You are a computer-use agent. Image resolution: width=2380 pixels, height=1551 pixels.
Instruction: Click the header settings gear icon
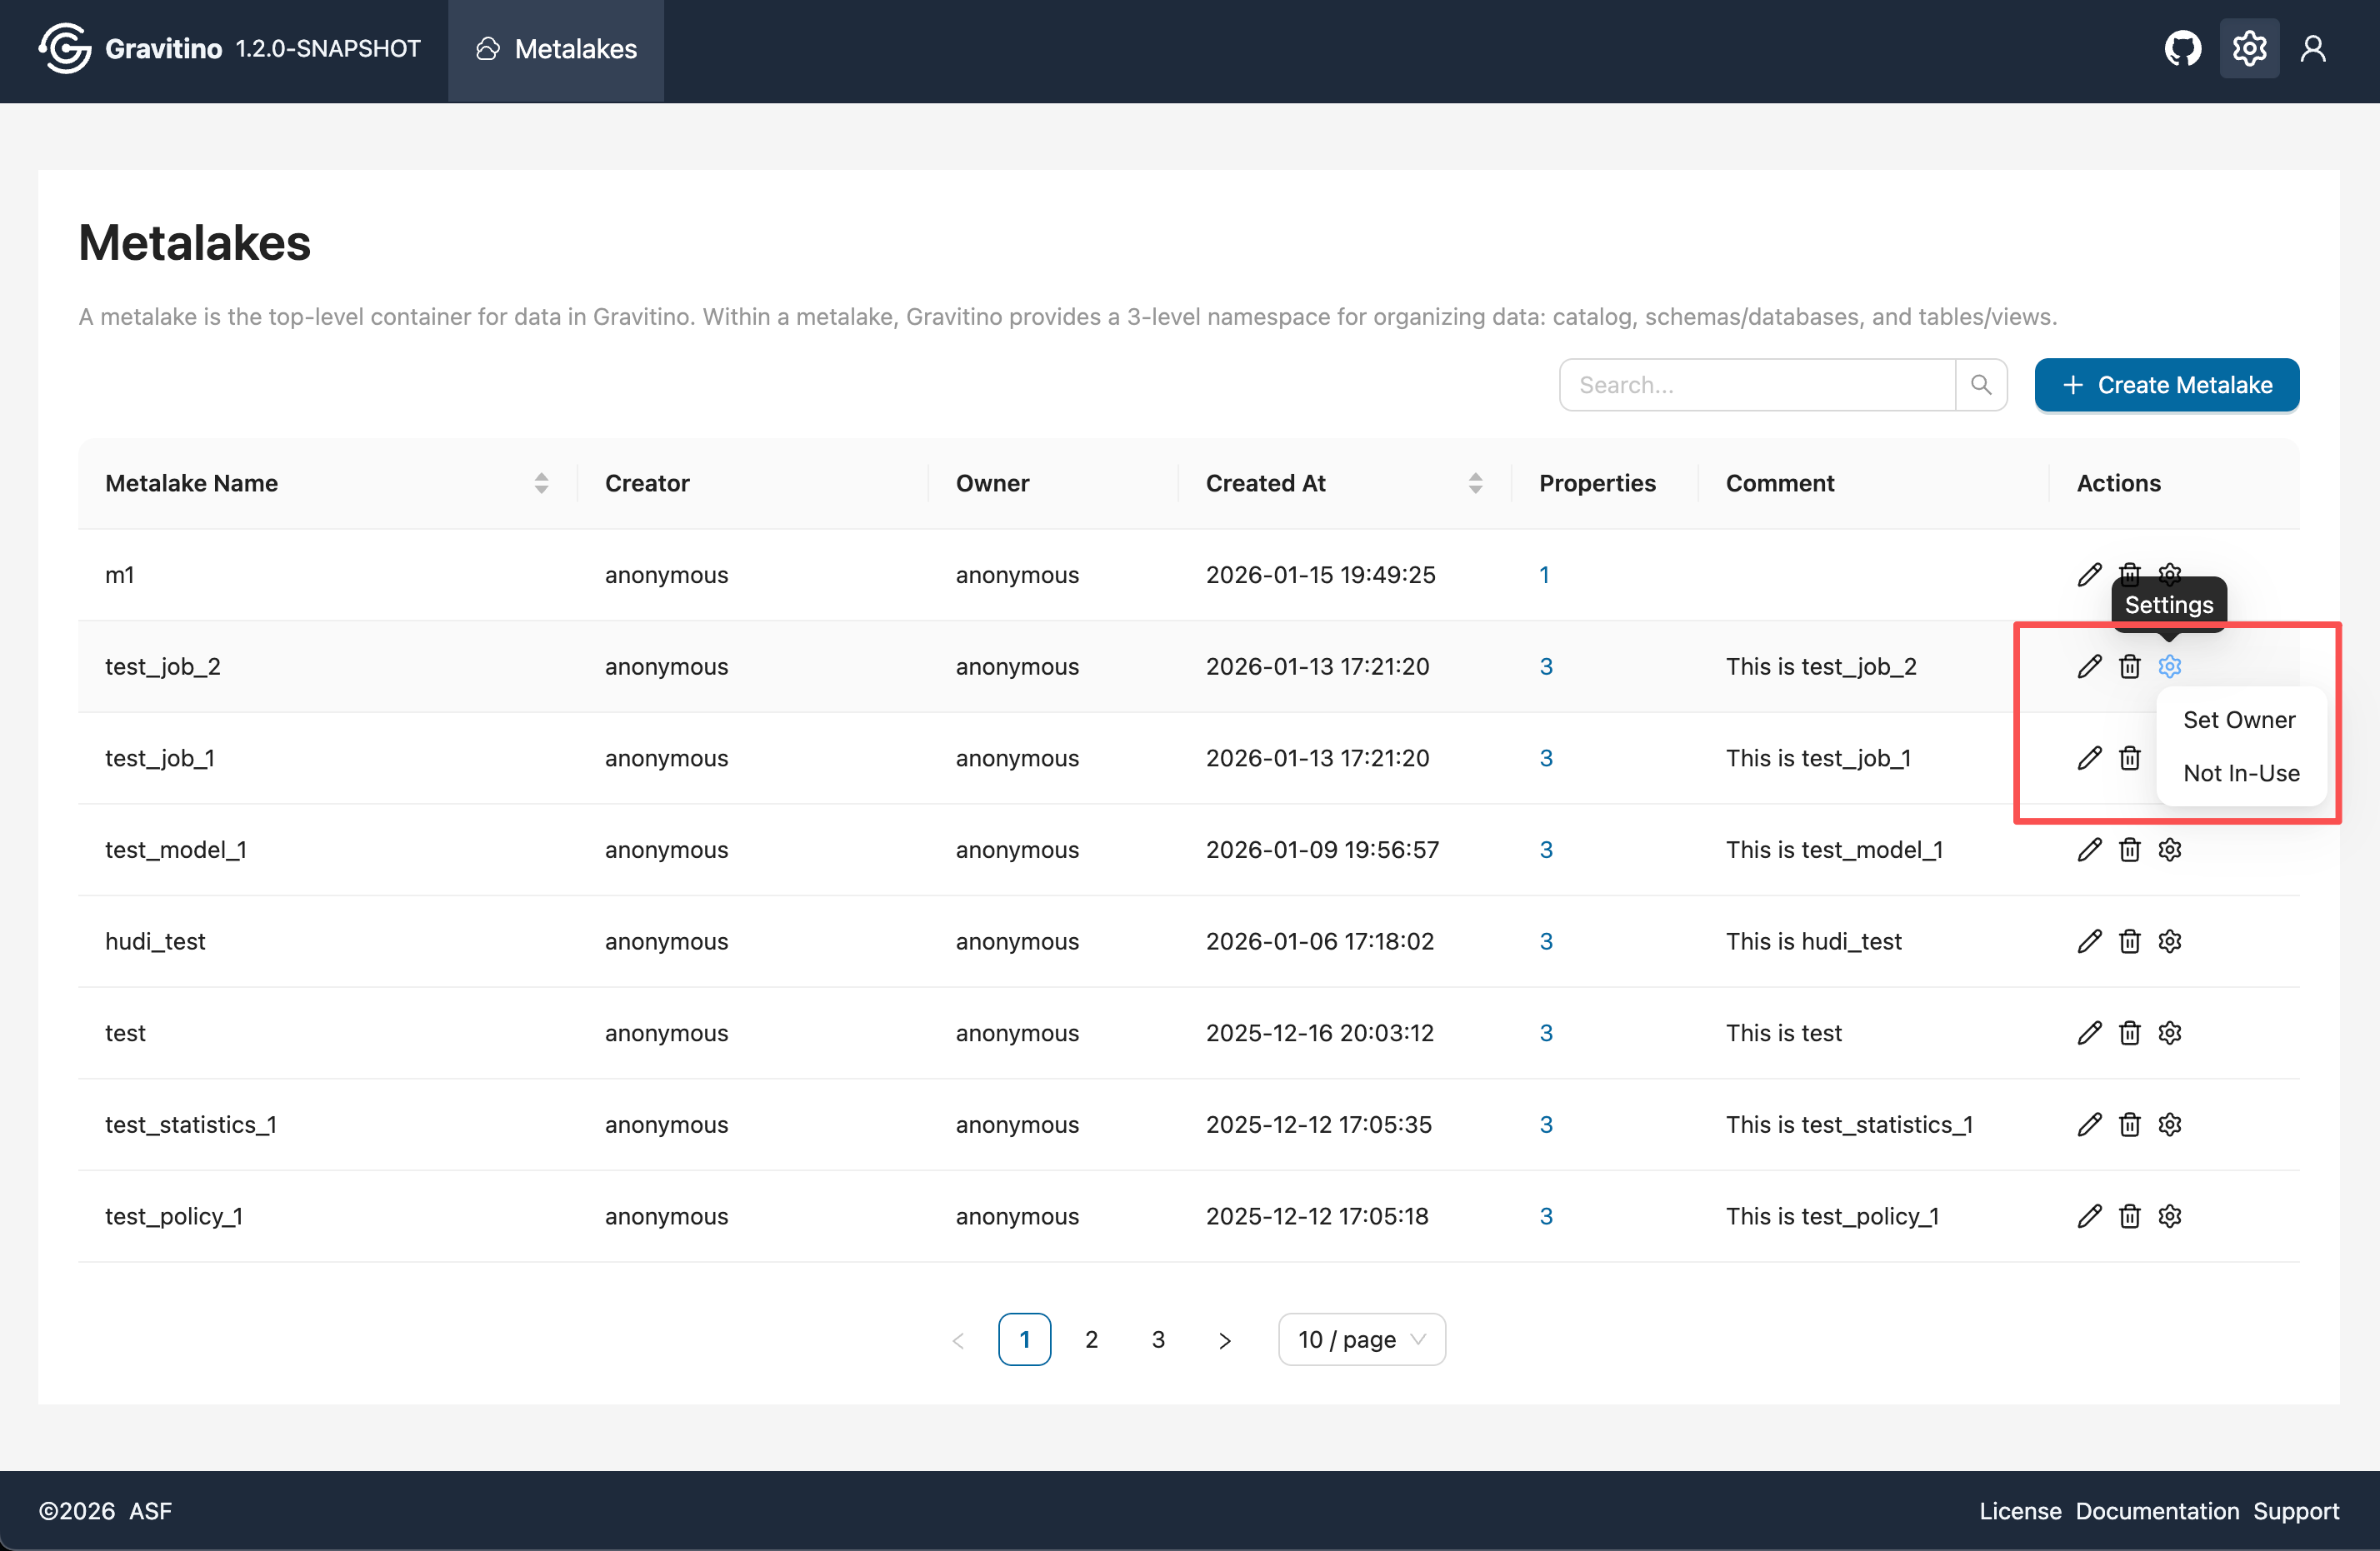point(2249,49)
